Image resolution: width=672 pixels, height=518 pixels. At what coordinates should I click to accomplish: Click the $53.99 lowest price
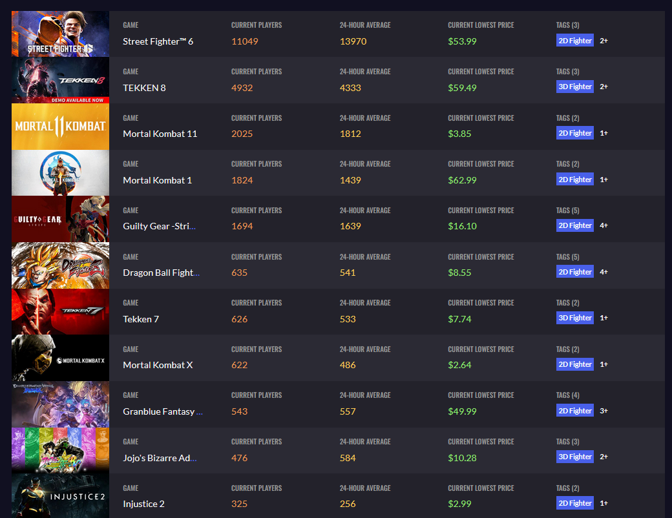pos(462,41)
